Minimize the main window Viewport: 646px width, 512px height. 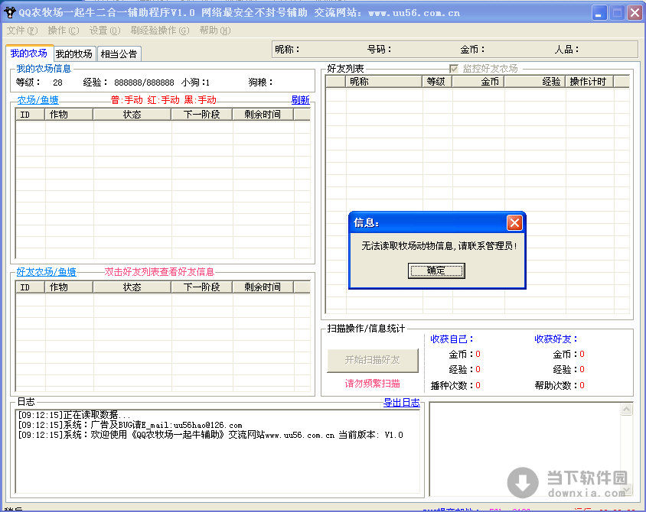(x=599, y=12)
